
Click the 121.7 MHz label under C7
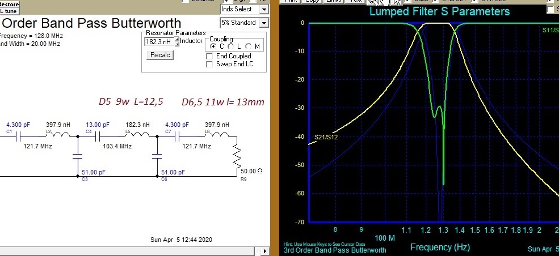[x=197, y=146]
